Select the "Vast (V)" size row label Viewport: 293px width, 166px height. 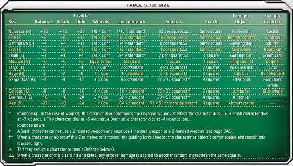pyautogui.click(x=16, y=103)
